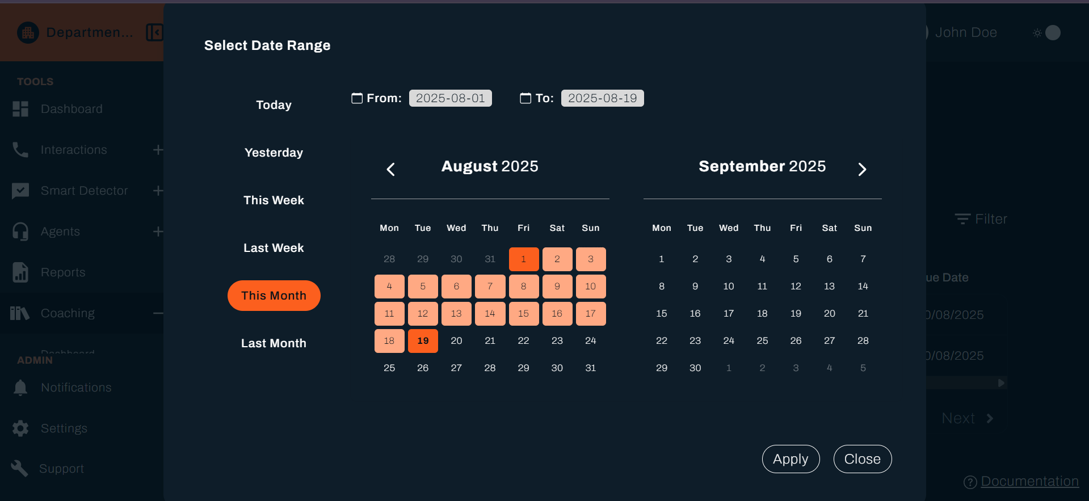This screenshot has height=501, width=1089.
Task: Select the Today preset
Action: click(274, 105)
